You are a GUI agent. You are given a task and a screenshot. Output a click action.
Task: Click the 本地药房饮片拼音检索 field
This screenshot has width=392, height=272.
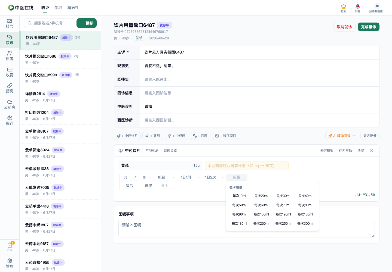(x=247, y=166)
